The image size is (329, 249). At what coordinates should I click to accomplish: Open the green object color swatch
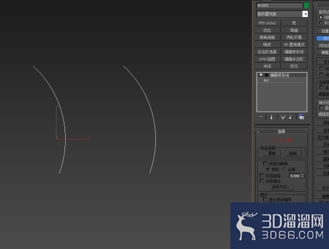(306, 5)
